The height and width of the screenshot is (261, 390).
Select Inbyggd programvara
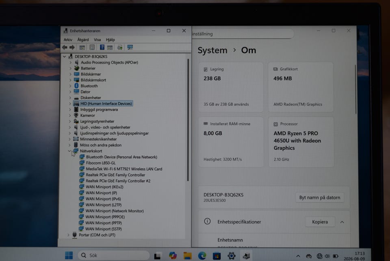point(99,110)
